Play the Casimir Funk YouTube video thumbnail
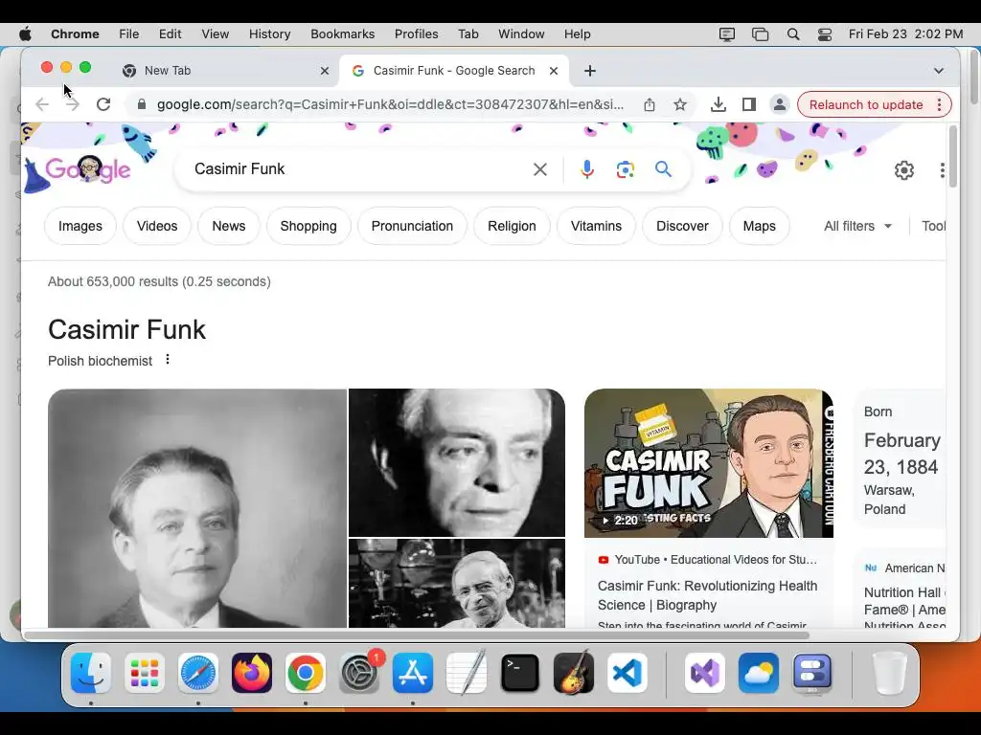Image resolution: width=981 pixels, height=735 pixels. click(708, 463)
